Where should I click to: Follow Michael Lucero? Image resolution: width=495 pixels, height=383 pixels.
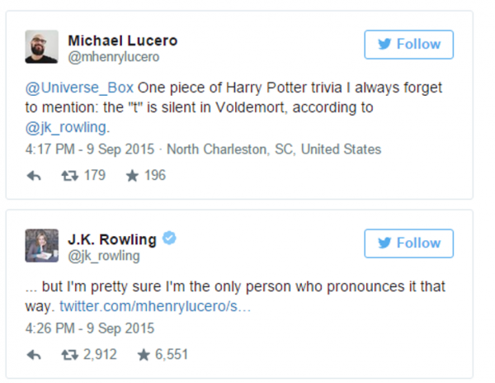(x=408, y=45)
